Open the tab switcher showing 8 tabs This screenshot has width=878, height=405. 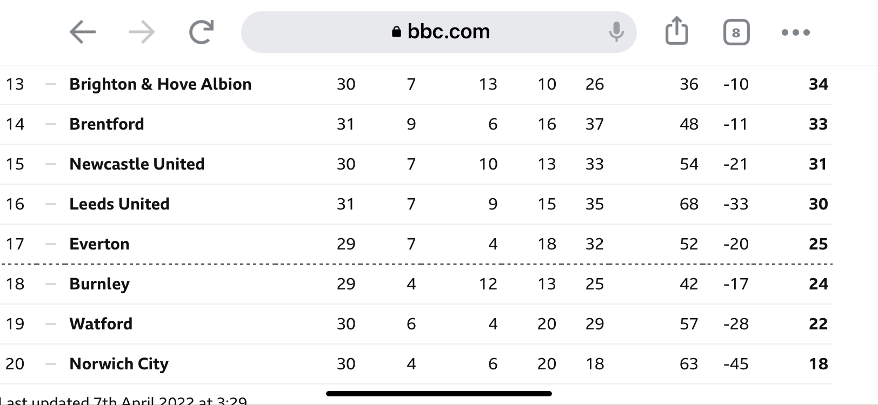point(736,32)
